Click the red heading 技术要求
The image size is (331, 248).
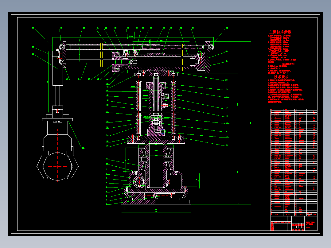281,77
